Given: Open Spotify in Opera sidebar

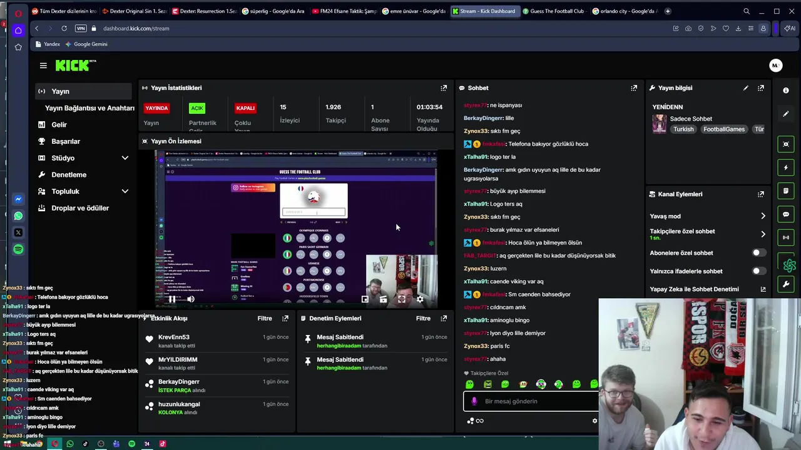Looking at the screenshot, I should 18,249.
